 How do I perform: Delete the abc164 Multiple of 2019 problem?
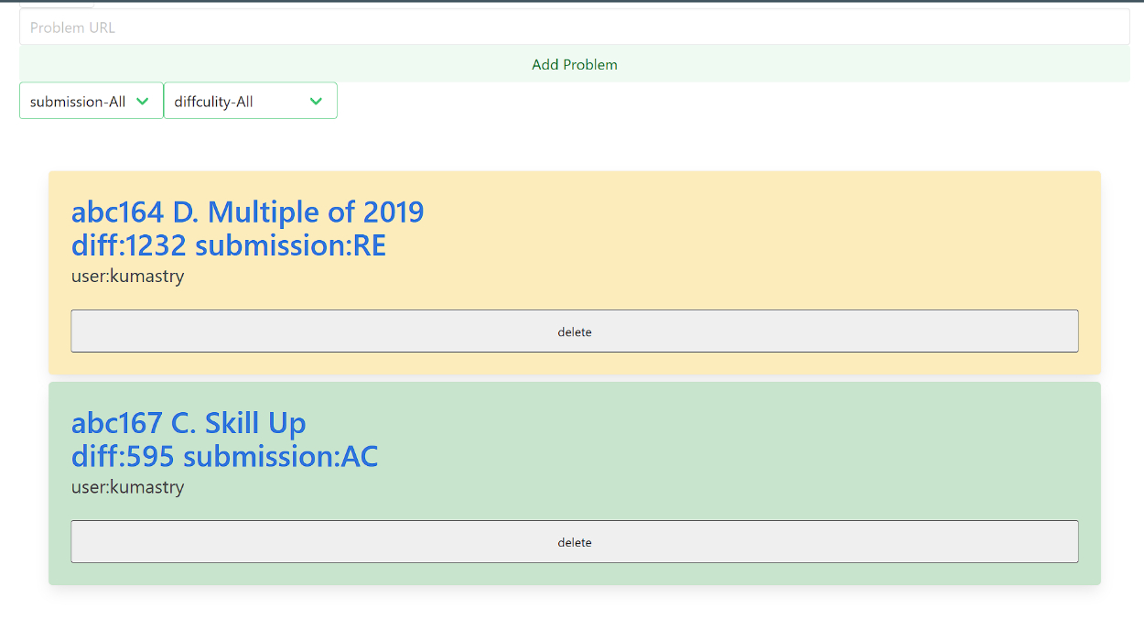pos(574,331)
